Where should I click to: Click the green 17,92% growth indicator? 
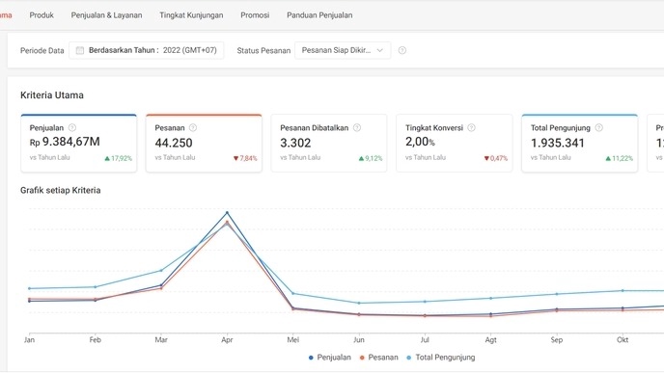pos(118,159)
